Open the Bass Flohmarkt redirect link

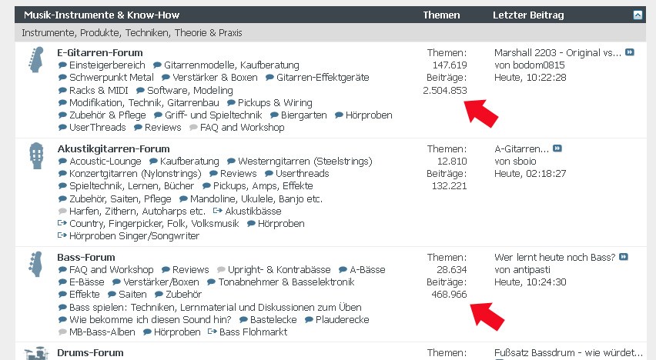253,332
